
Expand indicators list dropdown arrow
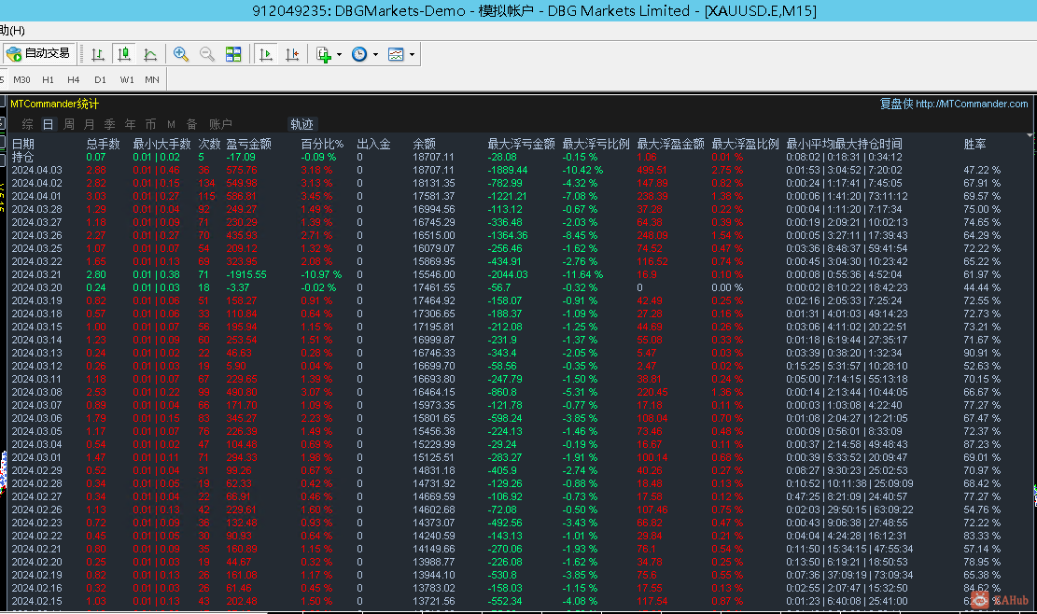pos(339,54)
